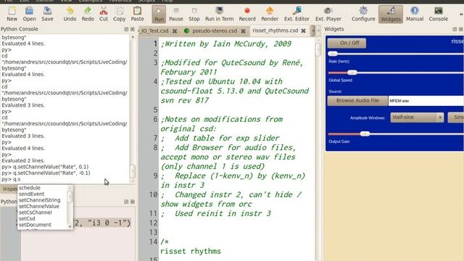Redo the last undone edit
Screen dimensions: 464x261
click(x=88, y=14)
